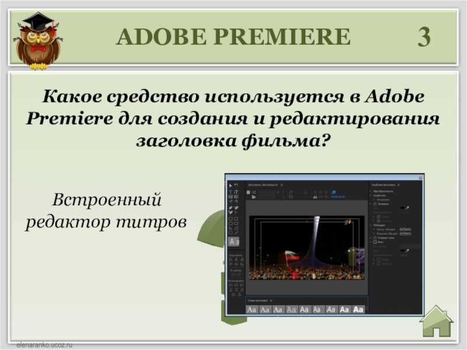Select the Rotation tool beside the arrow
The image size is (467, 350).
pos(236,185)
